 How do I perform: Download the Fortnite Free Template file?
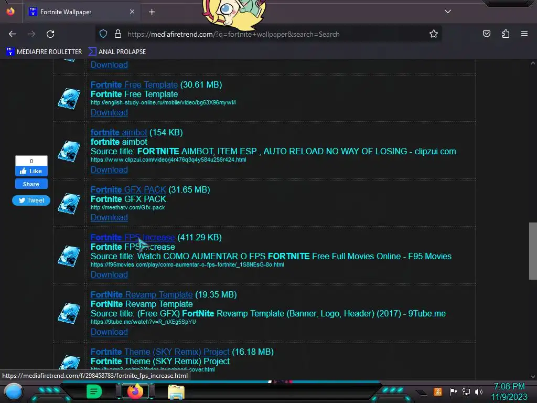[109, 112]
